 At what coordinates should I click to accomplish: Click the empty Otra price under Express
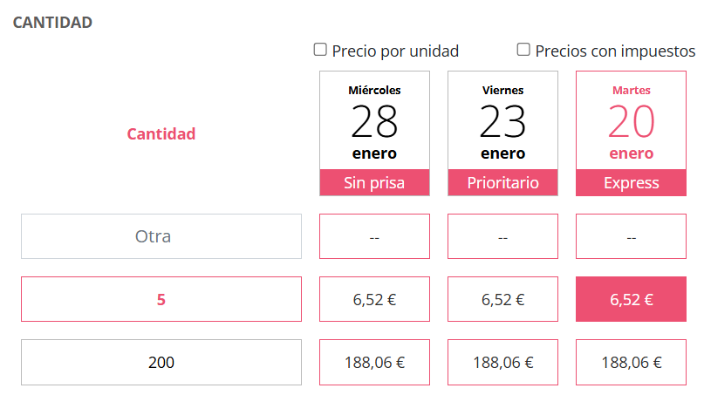631,236
